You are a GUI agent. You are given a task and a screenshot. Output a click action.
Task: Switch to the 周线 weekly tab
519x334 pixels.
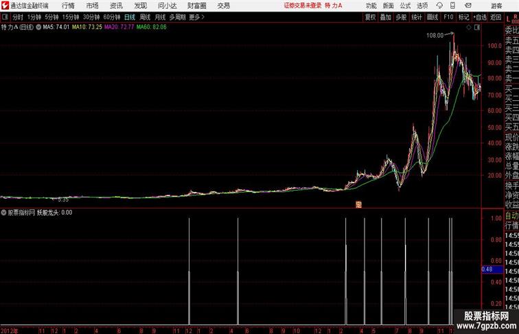click(145, 17)
